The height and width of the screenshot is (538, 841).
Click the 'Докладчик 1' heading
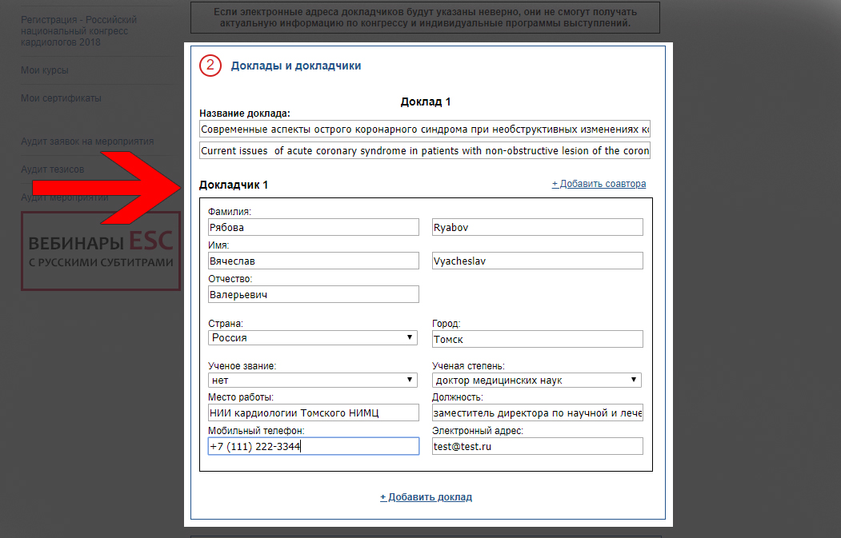coord(234,185)
